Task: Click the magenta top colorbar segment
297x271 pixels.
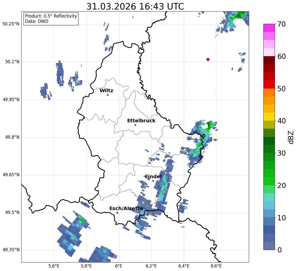Action: click(x=269, y=28)
